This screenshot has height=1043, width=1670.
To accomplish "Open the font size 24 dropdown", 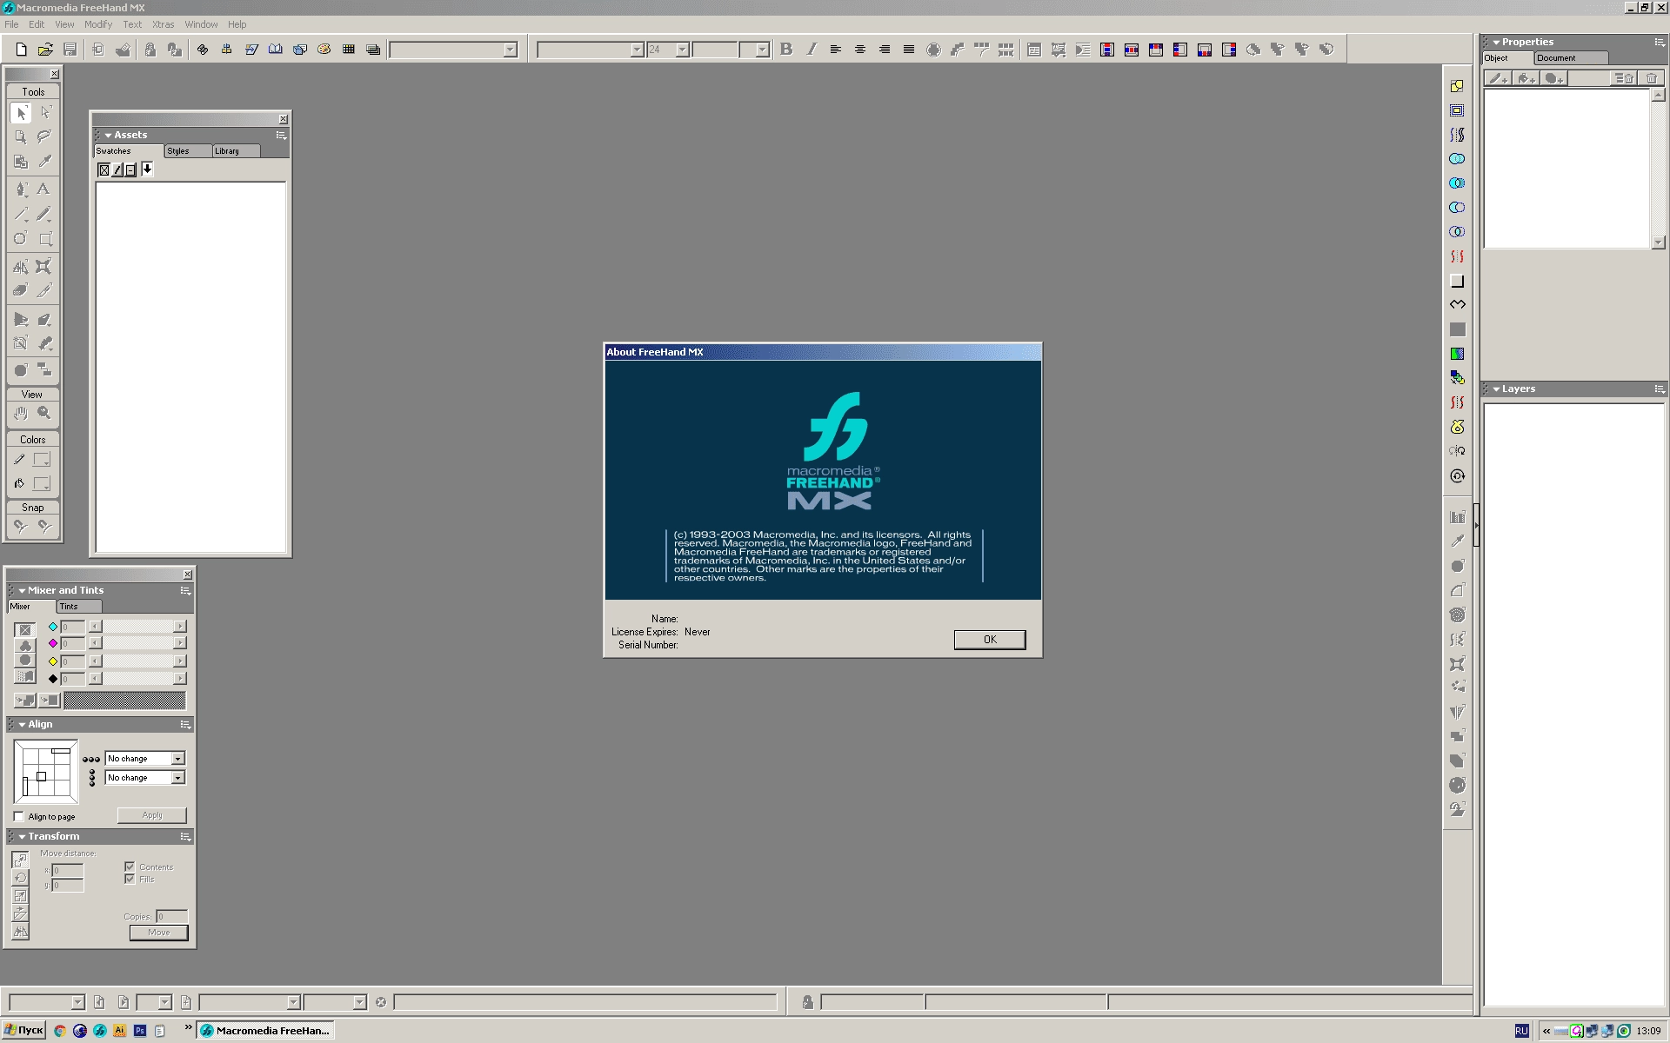I will (x=683, y=50).
